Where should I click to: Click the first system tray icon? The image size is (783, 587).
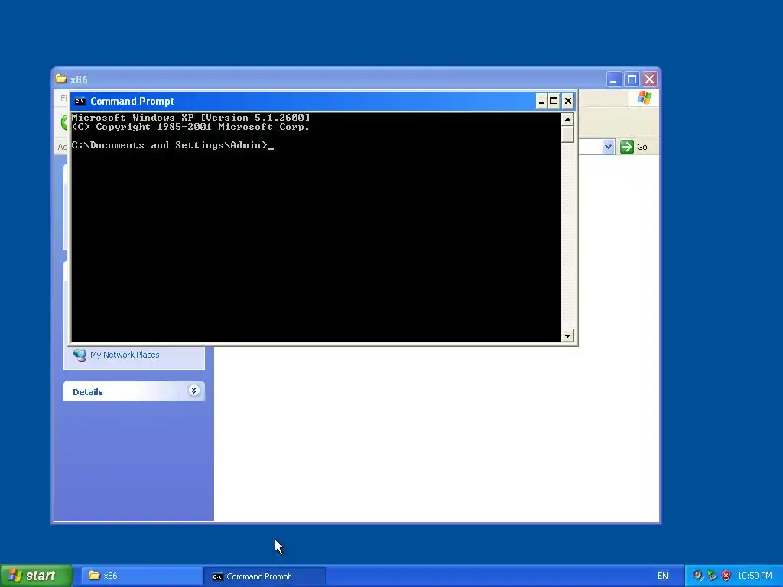[x=697, y=576]
